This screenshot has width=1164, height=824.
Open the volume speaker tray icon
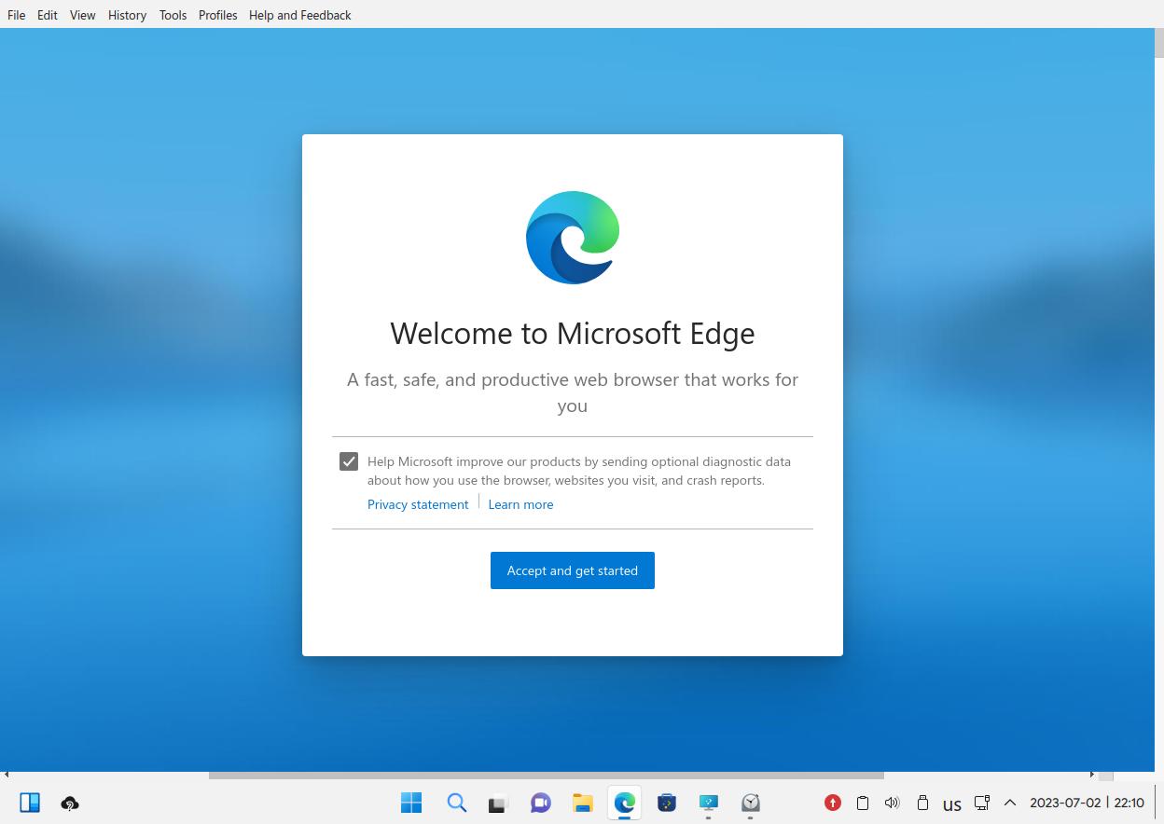coord(892,803)
